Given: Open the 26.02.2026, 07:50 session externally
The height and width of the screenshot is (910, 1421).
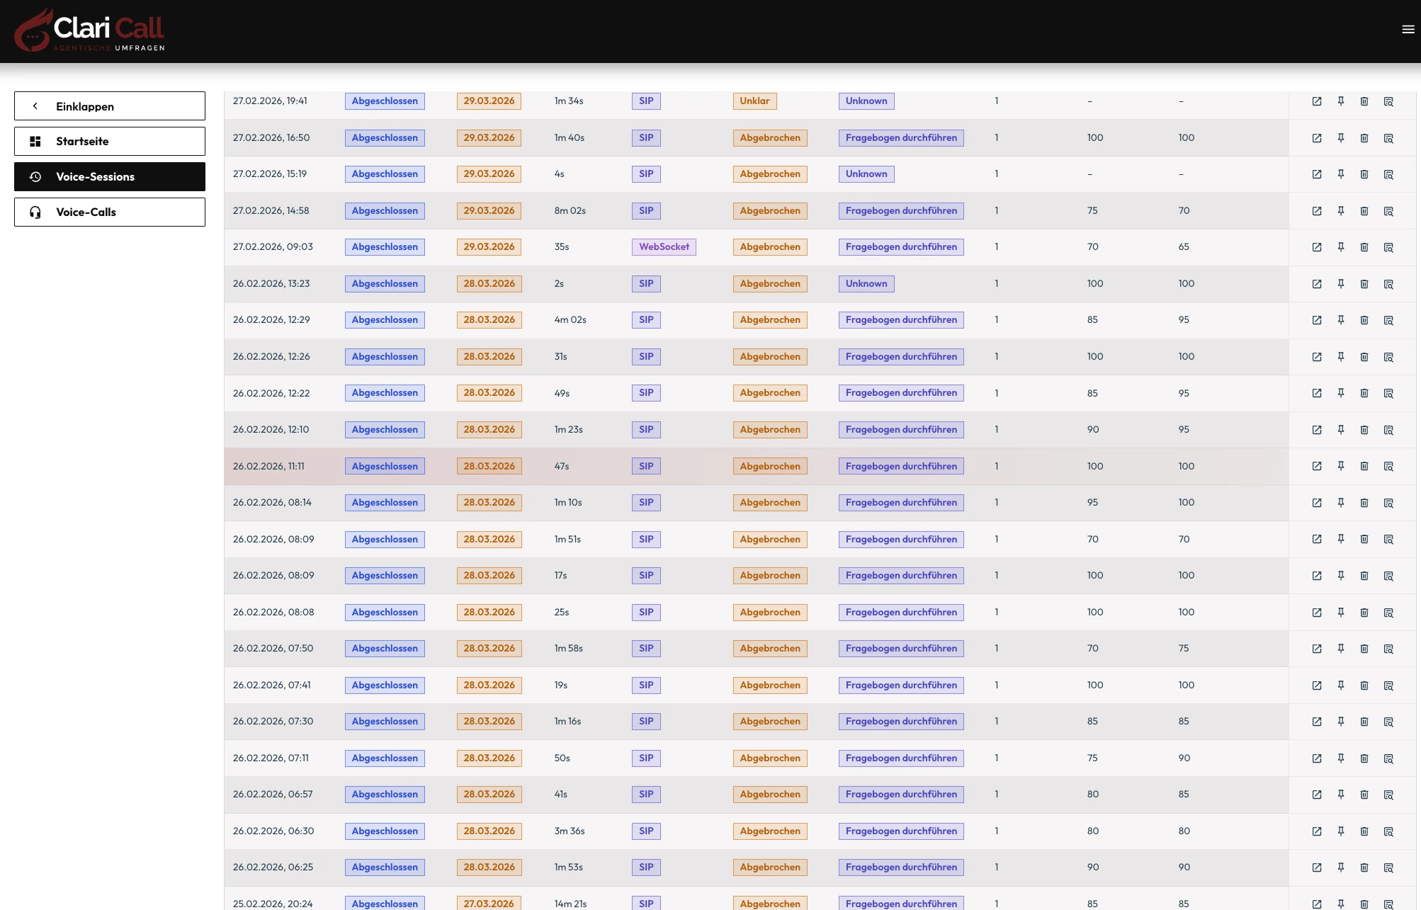Looking at the screenshot, I should (1316, 649).
